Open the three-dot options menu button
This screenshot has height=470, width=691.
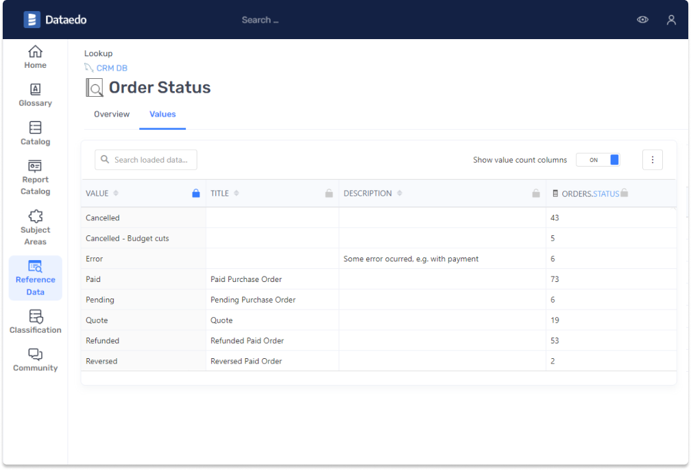click(x=652, y=160)
